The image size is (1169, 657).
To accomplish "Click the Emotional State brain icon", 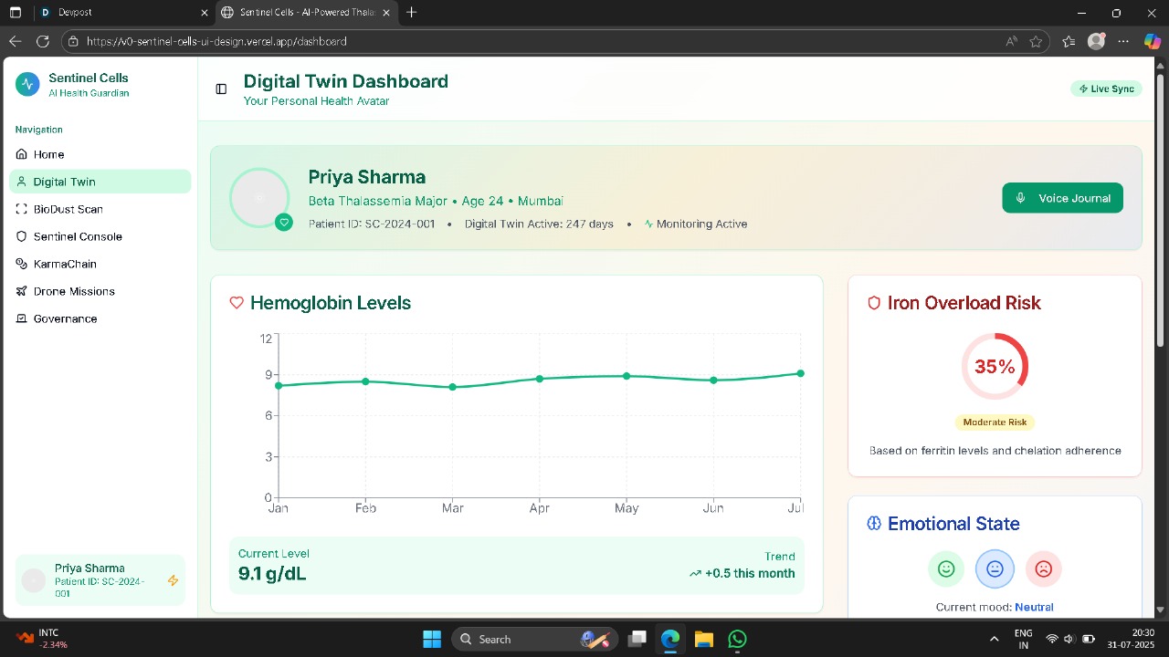I will tap(874, 524).
